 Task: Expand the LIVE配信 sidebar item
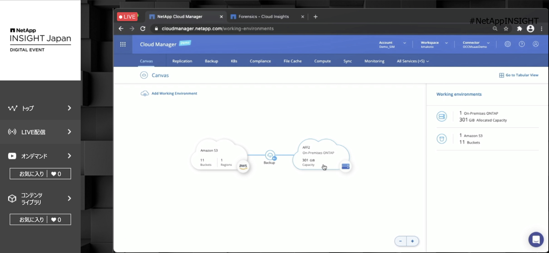click(40, 132)
